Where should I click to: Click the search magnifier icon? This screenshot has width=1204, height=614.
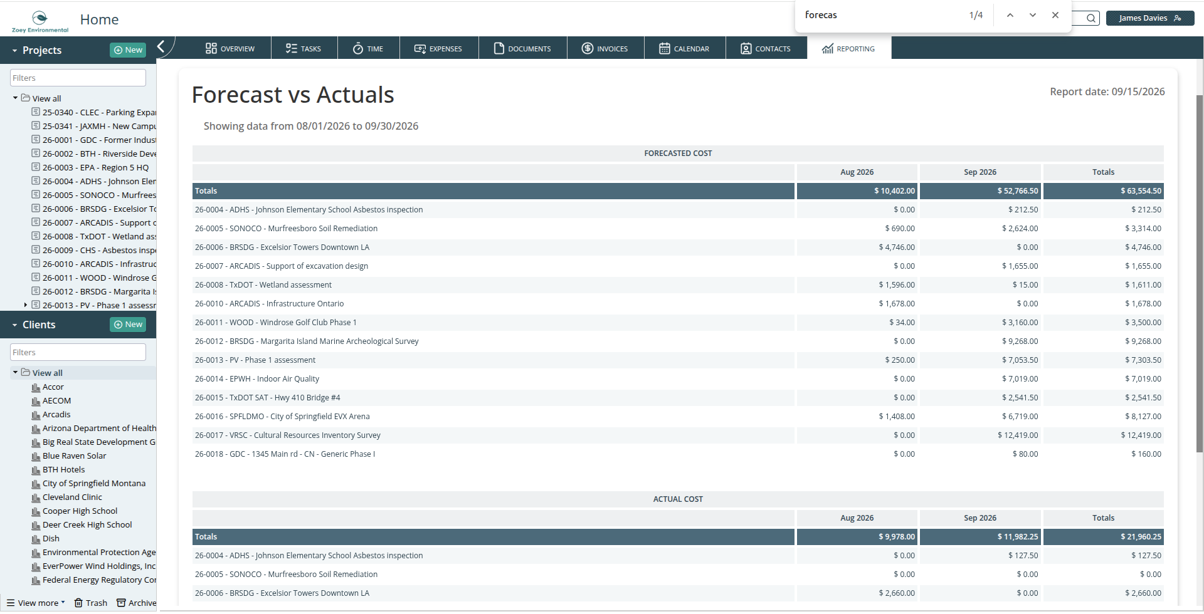[x=1091, y=18]
